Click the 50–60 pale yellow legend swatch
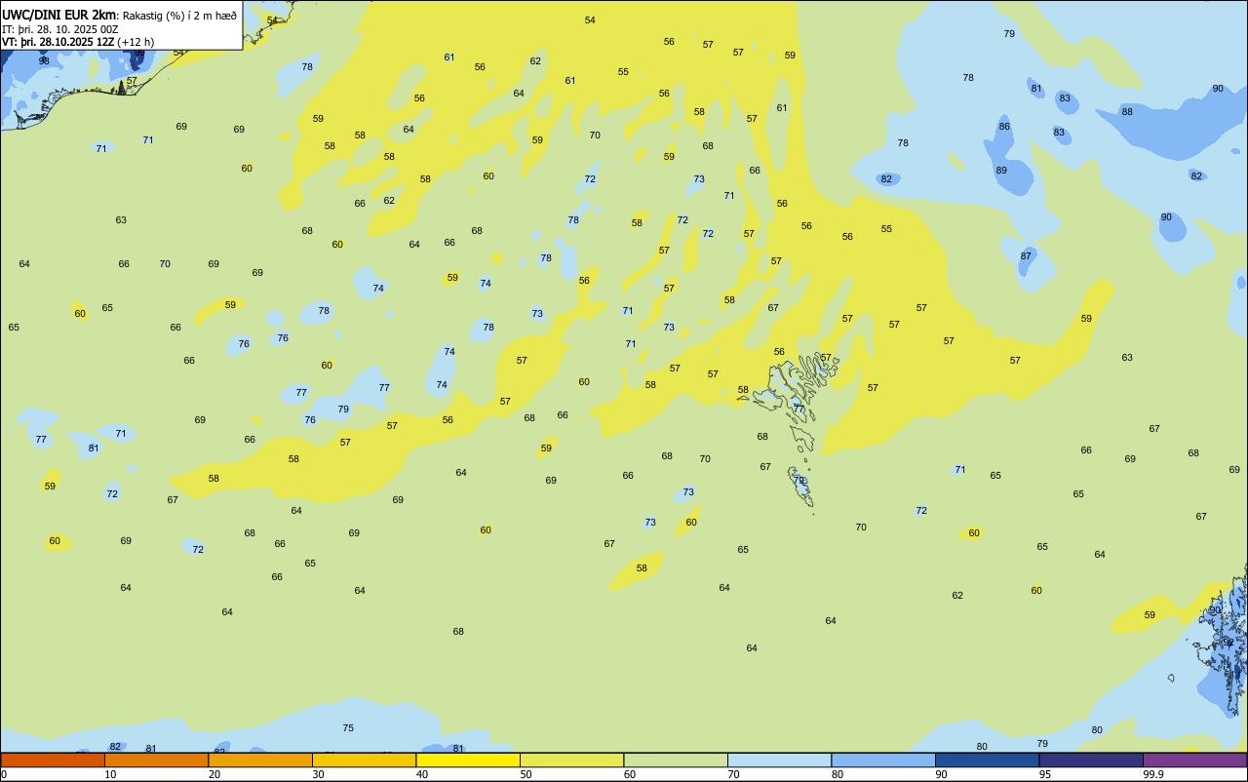Image resolution: width=1248 pixels, height=782 pixels. (x=571, y=760)
